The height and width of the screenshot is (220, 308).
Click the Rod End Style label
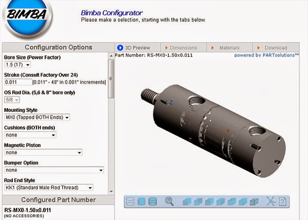click(x=20, y=181)
